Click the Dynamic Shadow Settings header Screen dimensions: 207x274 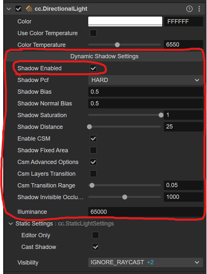pos(104,56)
